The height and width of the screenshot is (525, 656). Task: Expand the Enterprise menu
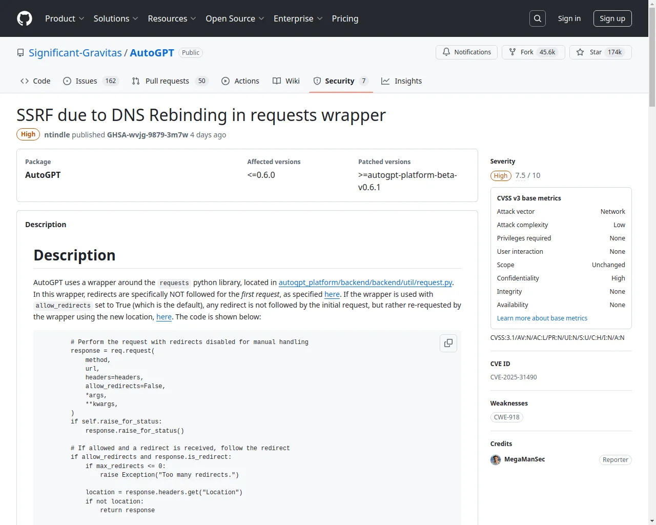[298, 18]
